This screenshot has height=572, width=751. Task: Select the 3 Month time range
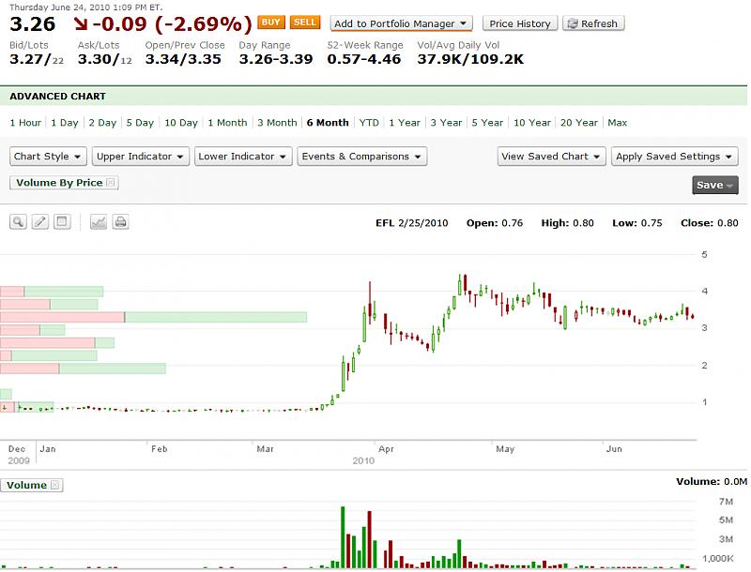point(277,123)
